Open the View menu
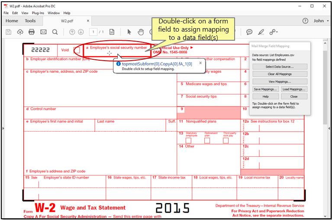The width and height of the screenshot is (332, 220). (x=25, y=13)
